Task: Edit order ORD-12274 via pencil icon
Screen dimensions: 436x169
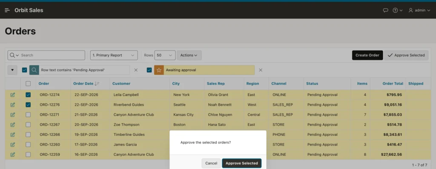Action: point(12,95)
